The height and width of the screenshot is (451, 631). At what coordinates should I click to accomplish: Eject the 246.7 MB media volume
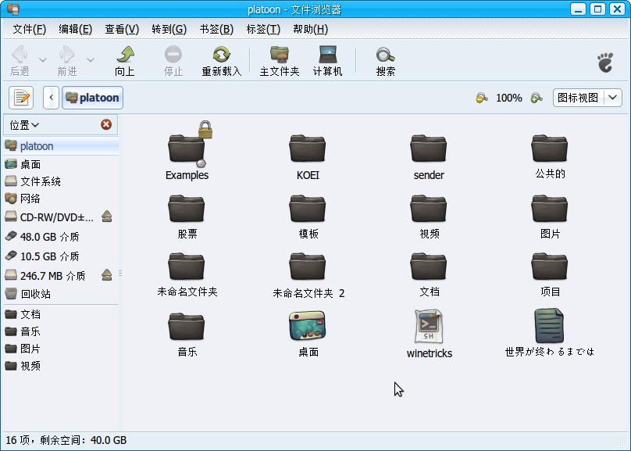click(107, 275)
